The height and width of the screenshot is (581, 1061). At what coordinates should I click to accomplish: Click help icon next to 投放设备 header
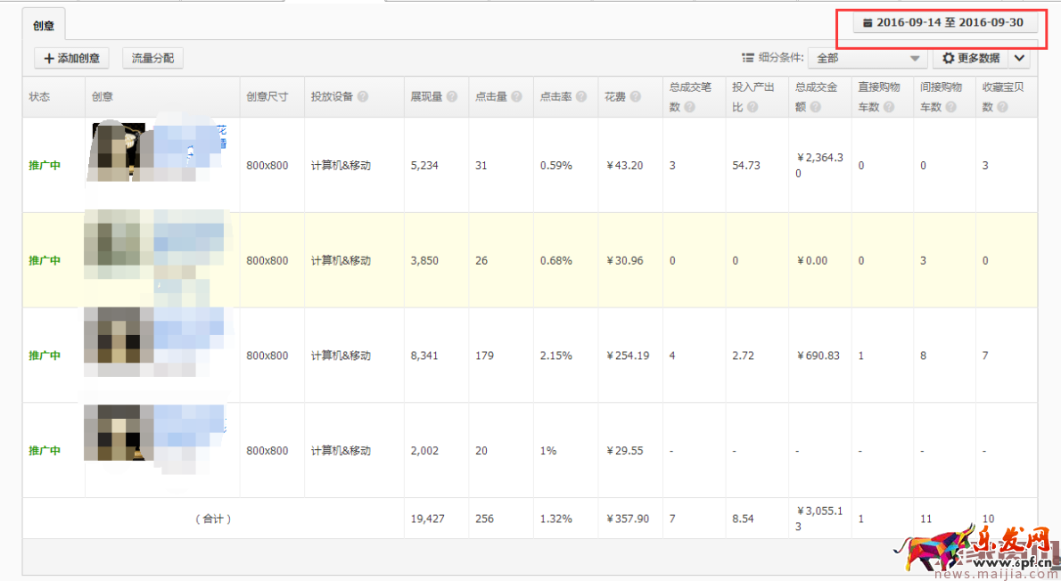click(363, 97)
